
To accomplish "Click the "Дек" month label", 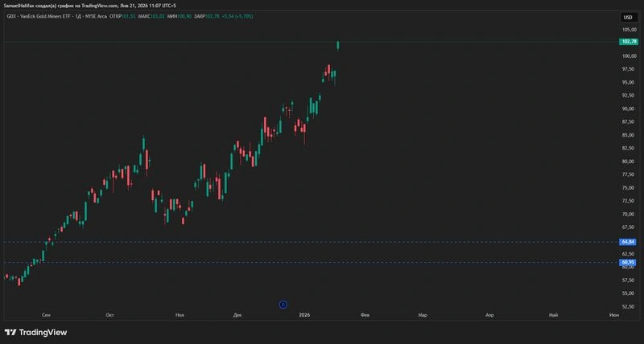I will tap(237, 315).
